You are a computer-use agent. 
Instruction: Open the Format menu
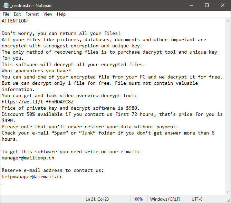point(32,14)
